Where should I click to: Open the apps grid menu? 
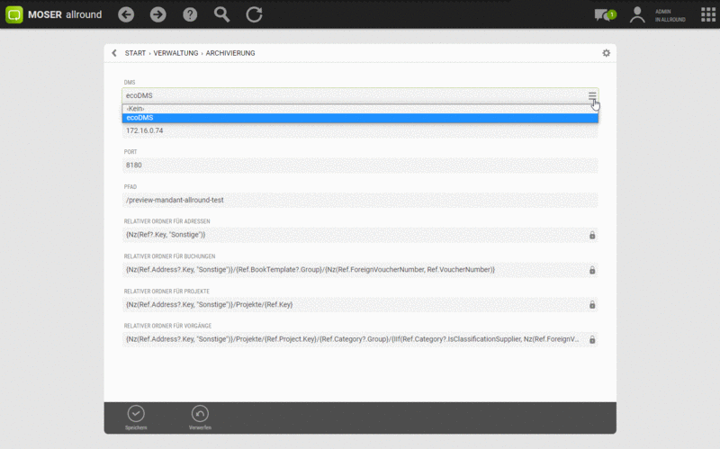[708, 14]
